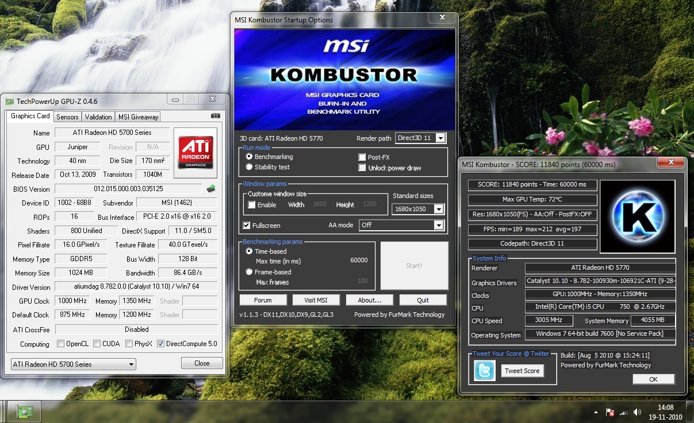Enable custom window size checkbox

tap(251, 205)
